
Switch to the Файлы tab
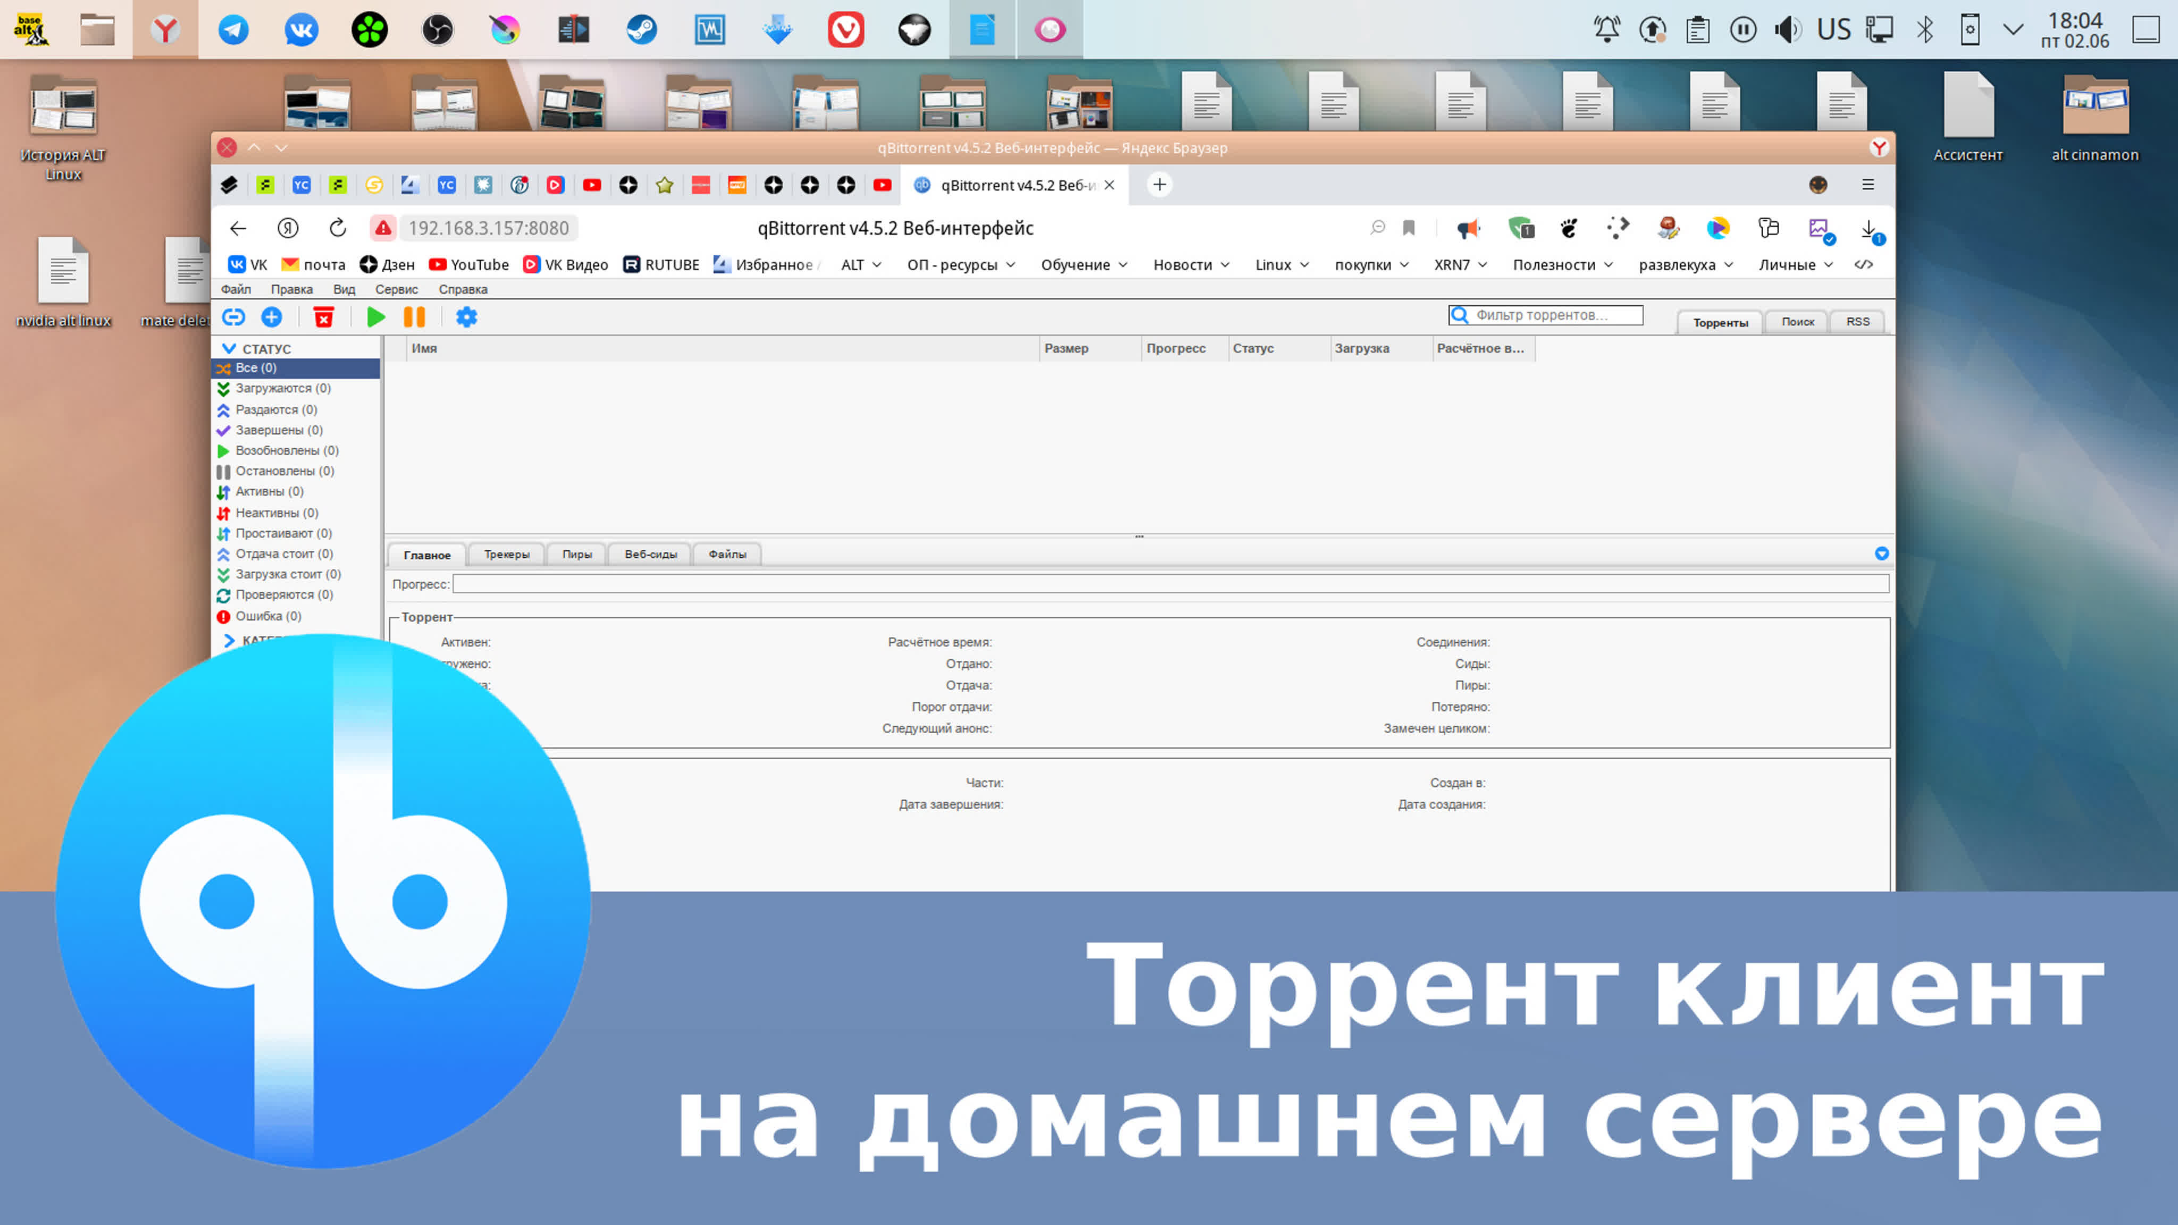coord(727,555)
